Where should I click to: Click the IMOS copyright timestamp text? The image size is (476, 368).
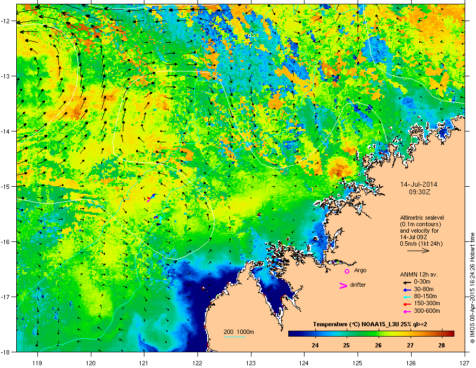coord(472,288)
